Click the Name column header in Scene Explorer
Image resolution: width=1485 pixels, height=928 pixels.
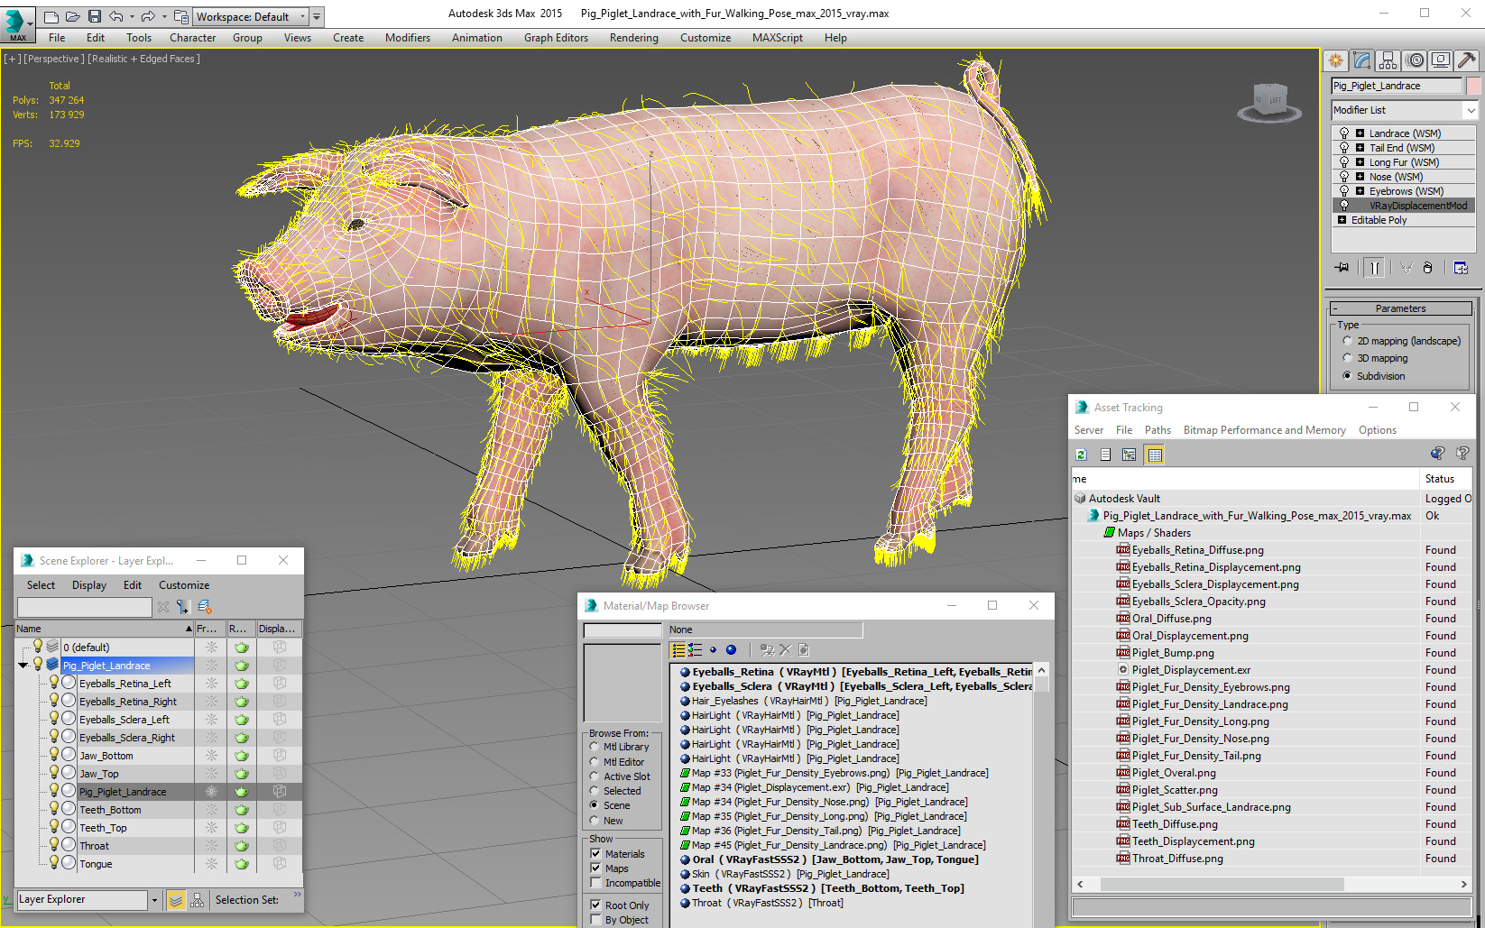click(105, 629)
